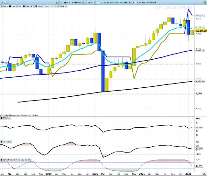The width and height of the screenshot is (207, 176).
Task: Click the indicator settings icon beside XJO
Action: [61, 3]
